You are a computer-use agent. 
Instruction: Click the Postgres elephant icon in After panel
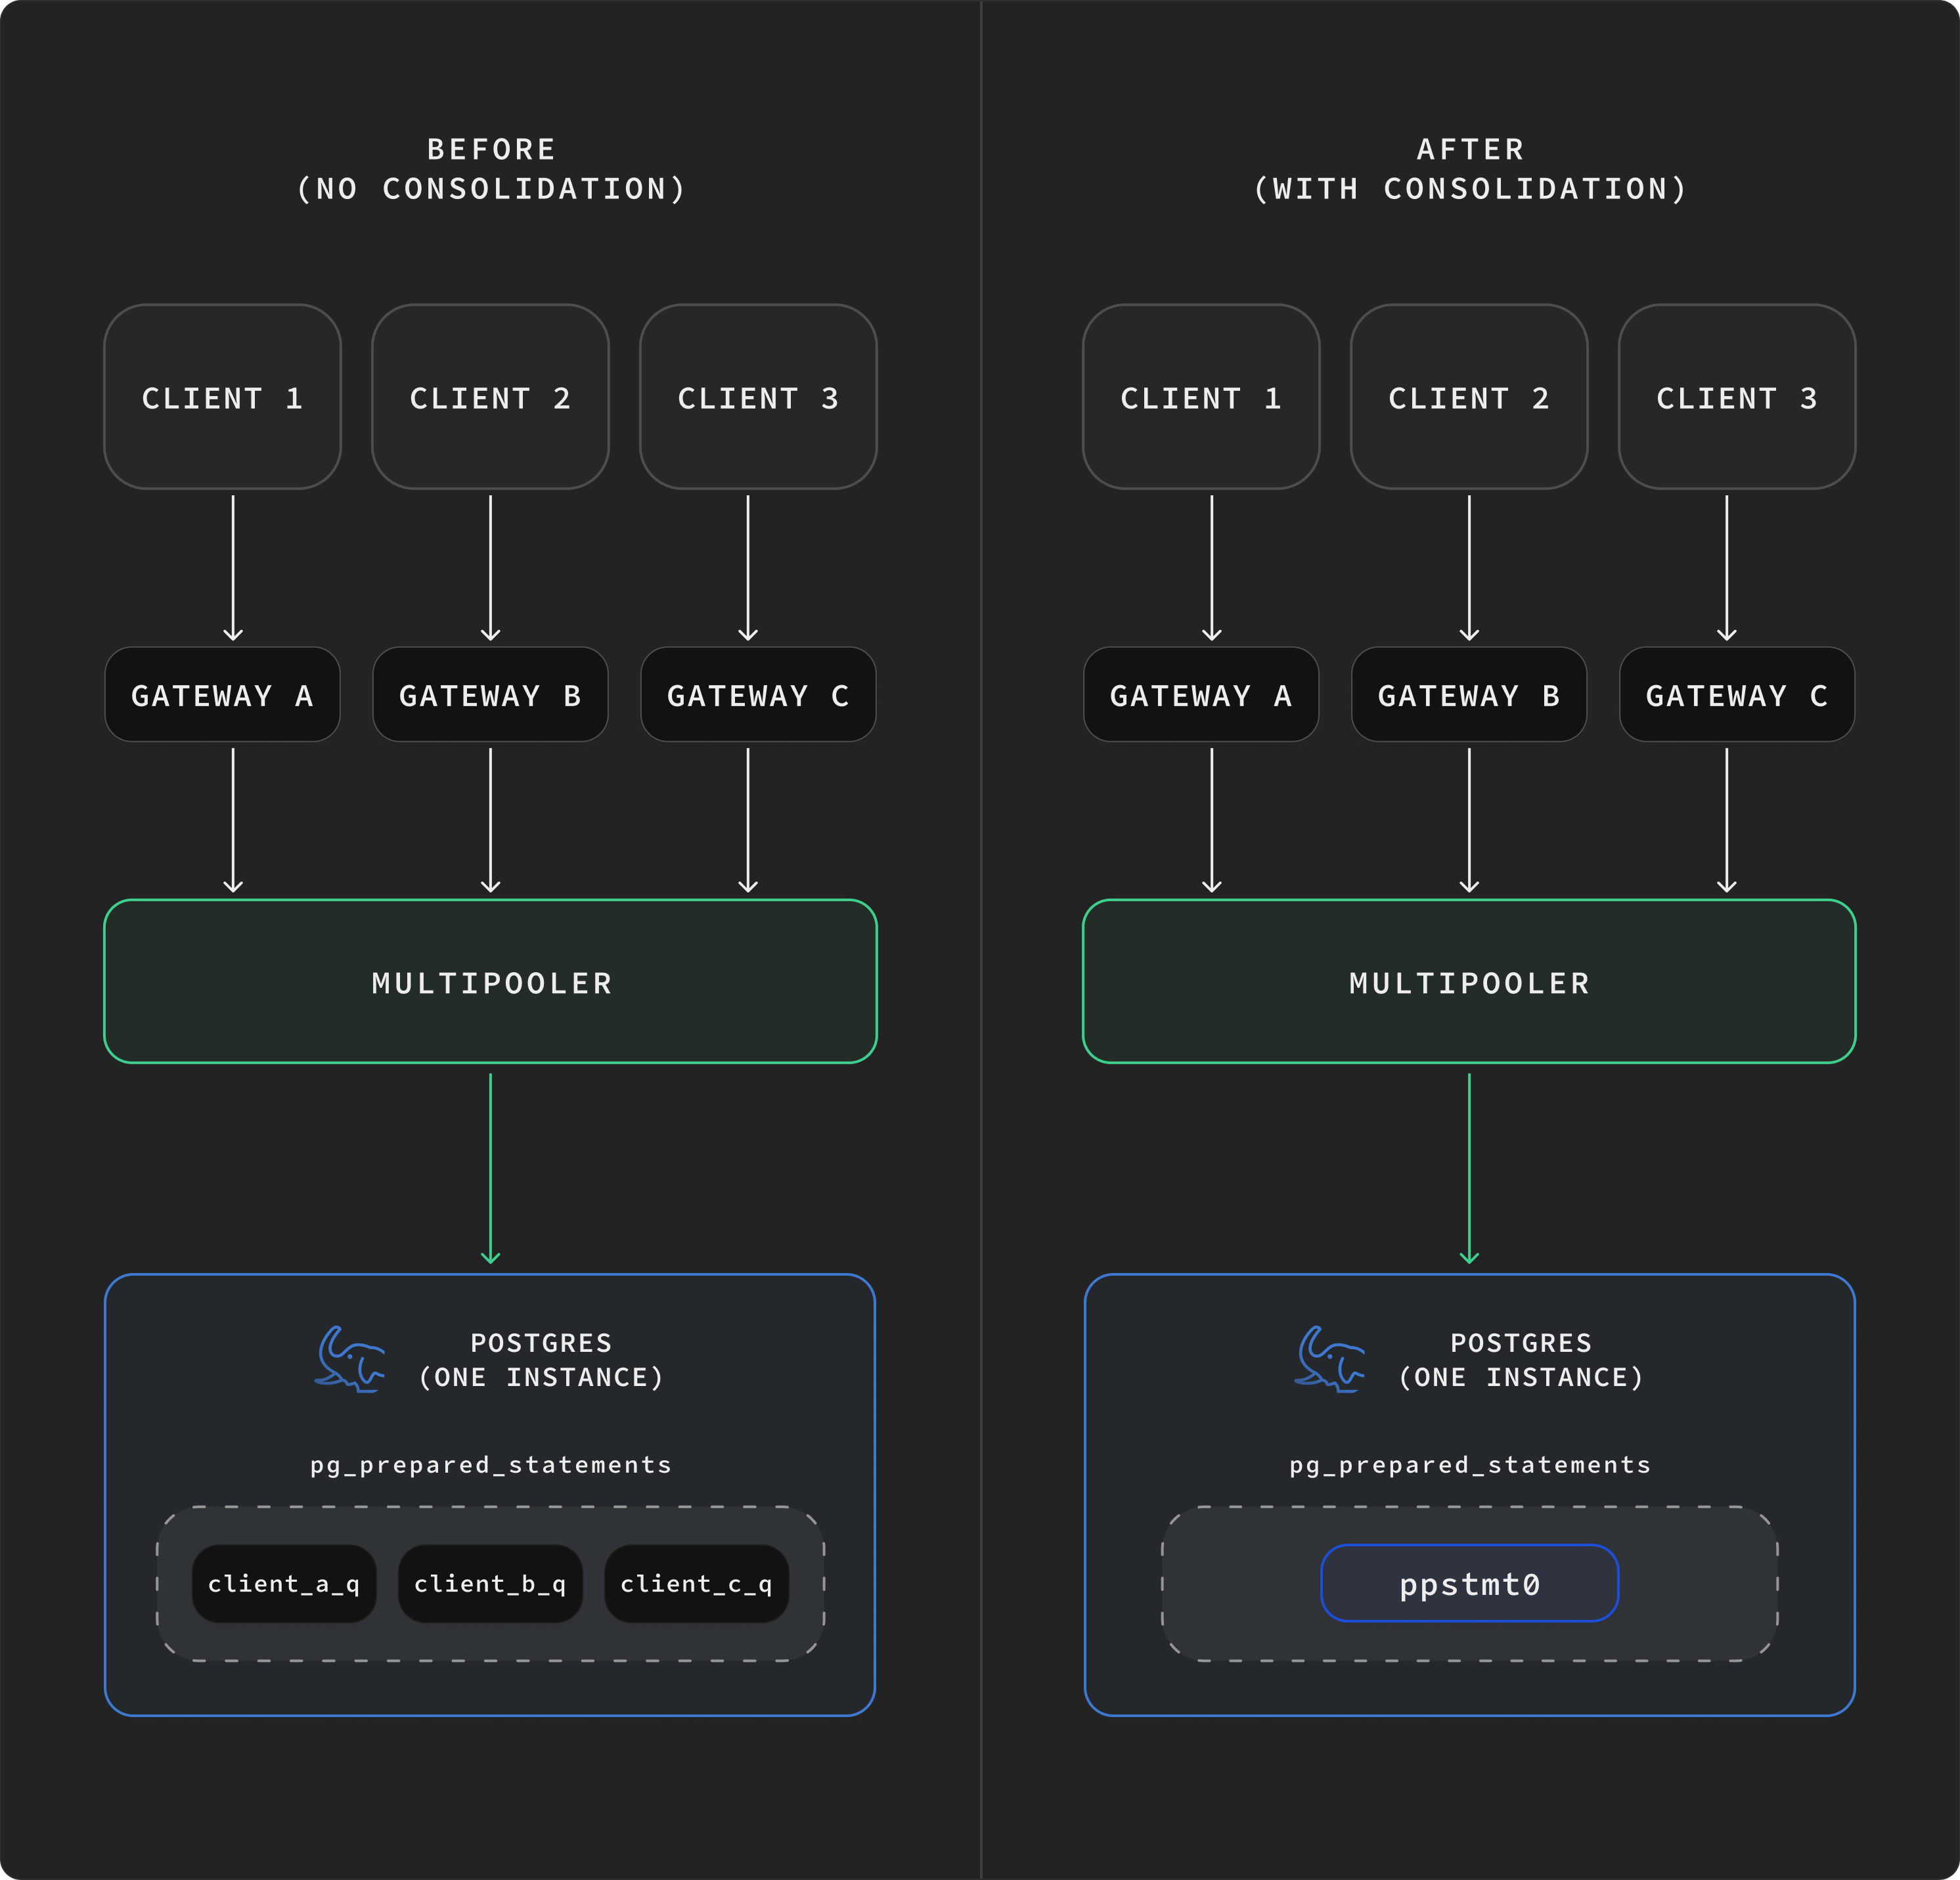[x=1329, y=1359]
